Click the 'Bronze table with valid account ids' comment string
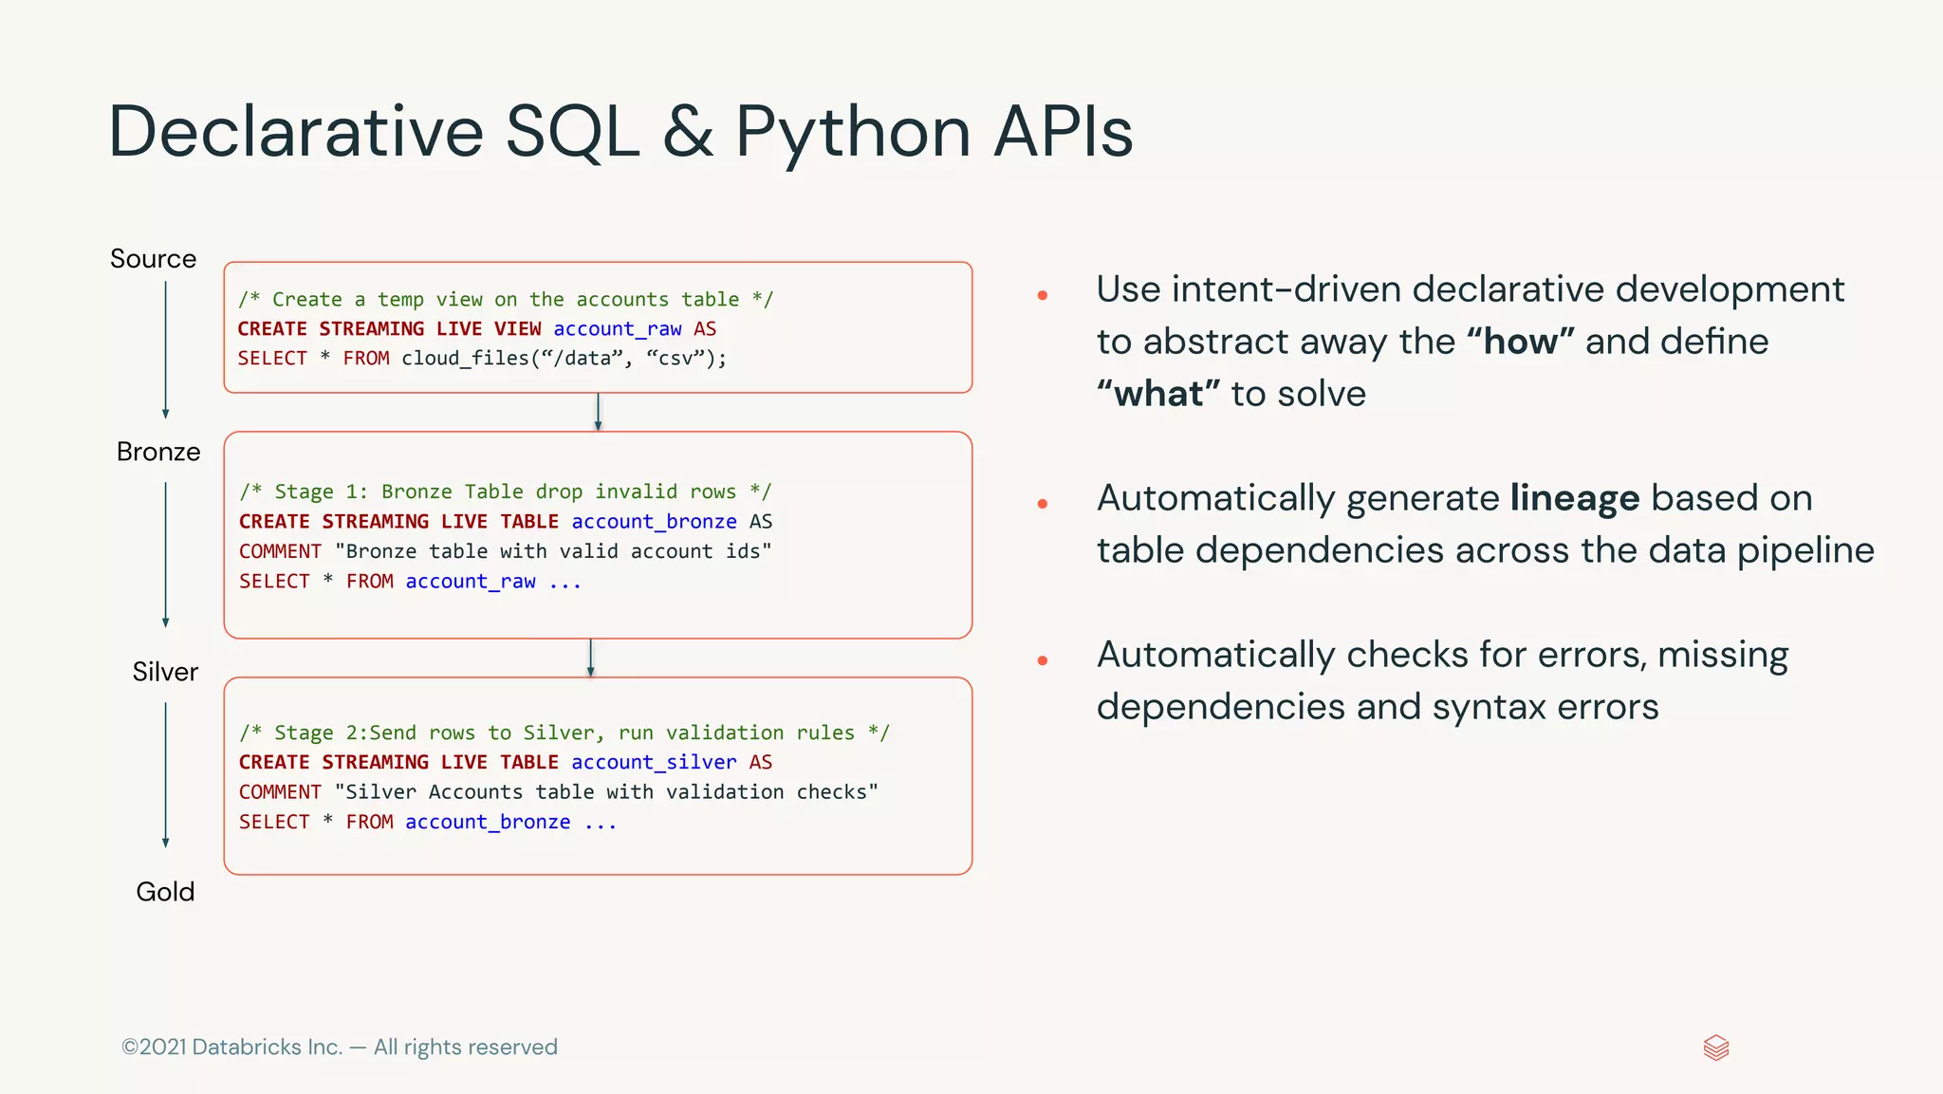The height and width of the screenshot is (1094, 1943). [x=552, y=552]
